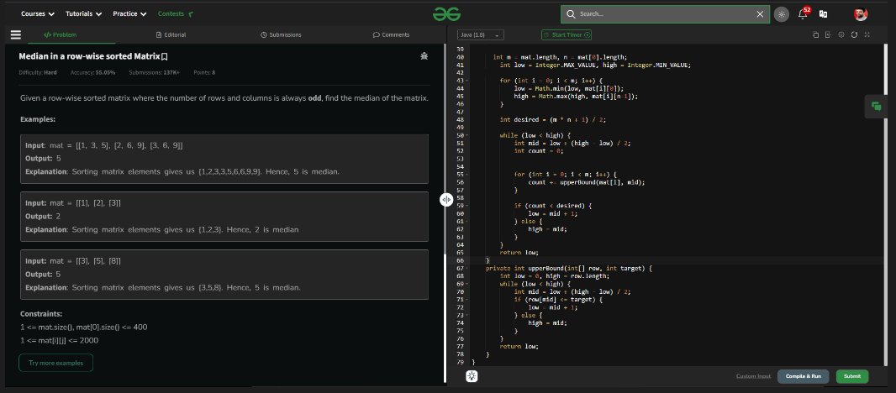Switch to the Editorial tab

pos(171,34)
